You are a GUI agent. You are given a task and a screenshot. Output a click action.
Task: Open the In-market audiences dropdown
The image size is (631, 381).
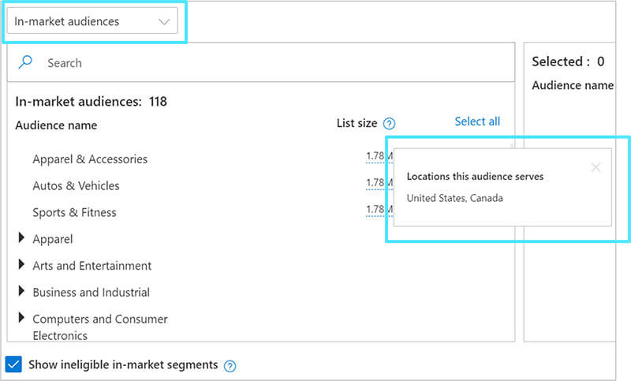[92, 22]
